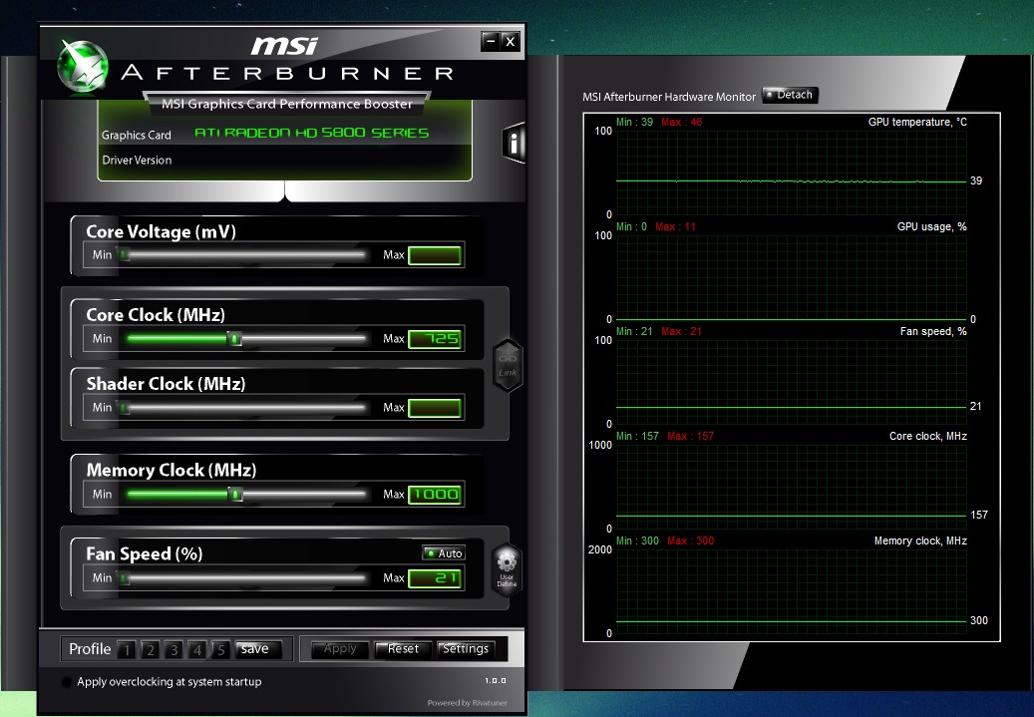Viewport: 1034px width, 717px height.
Task: Load profile slot 3
Action: (x=174, y=650)
